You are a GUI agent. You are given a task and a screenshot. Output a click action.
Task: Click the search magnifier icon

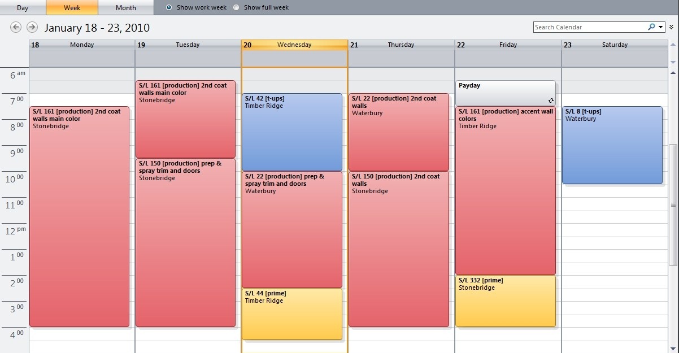click(x=652, y=27)
